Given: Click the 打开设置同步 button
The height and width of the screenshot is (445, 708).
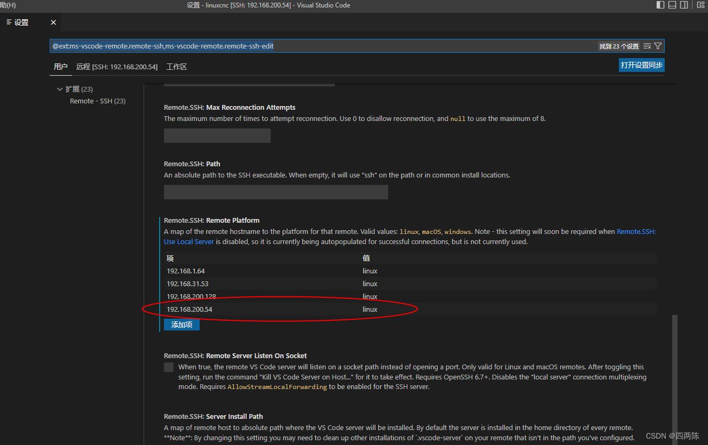Looking at the screenshot, I should [x=642, y=65].
